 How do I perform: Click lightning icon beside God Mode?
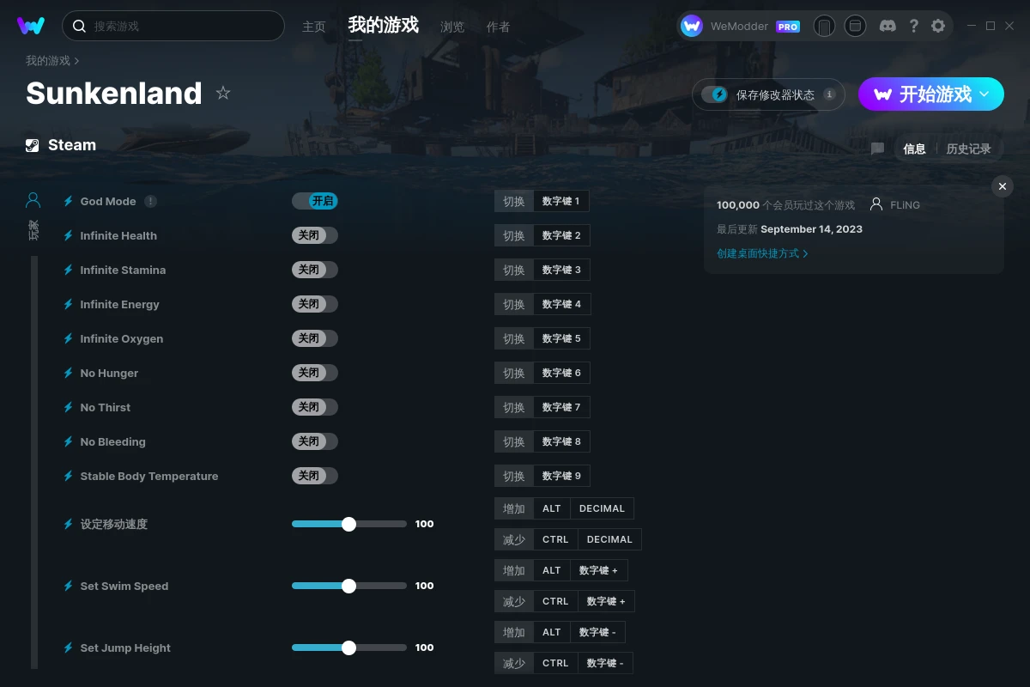(x=69, y=201)
